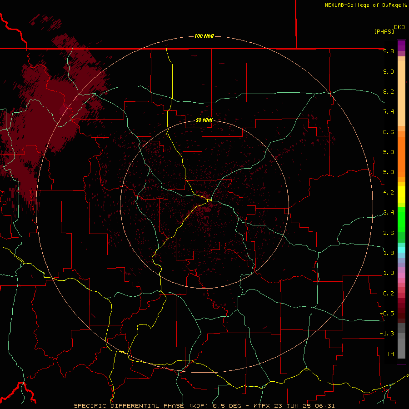Pick the light peach color bar segment
Screen dimensions: 409x409
[401, 94]
